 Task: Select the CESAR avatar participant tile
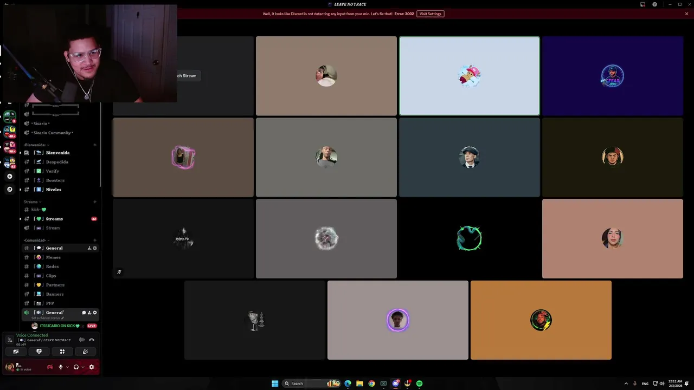point(613,76)
